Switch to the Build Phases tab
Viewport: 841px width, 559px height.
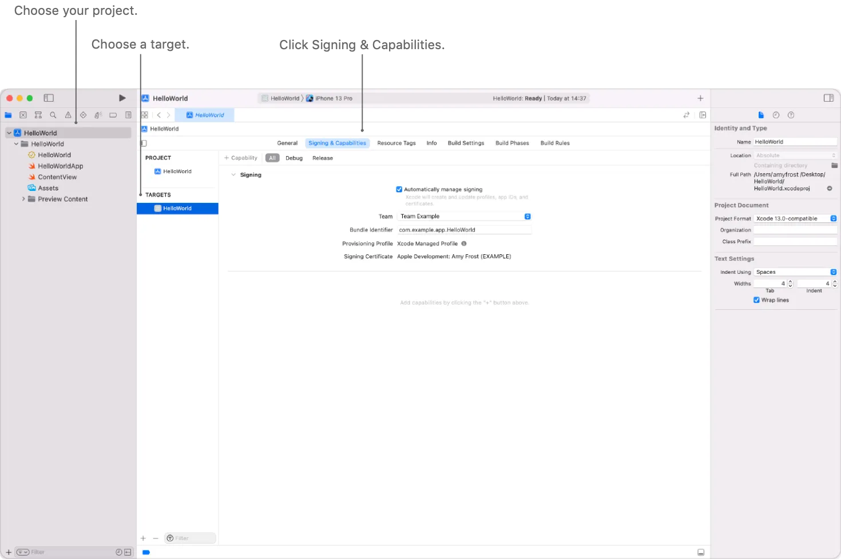point(512,143)
